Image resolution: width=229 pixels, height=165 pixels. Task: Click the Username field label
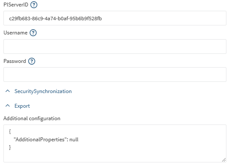click(16, 33)
